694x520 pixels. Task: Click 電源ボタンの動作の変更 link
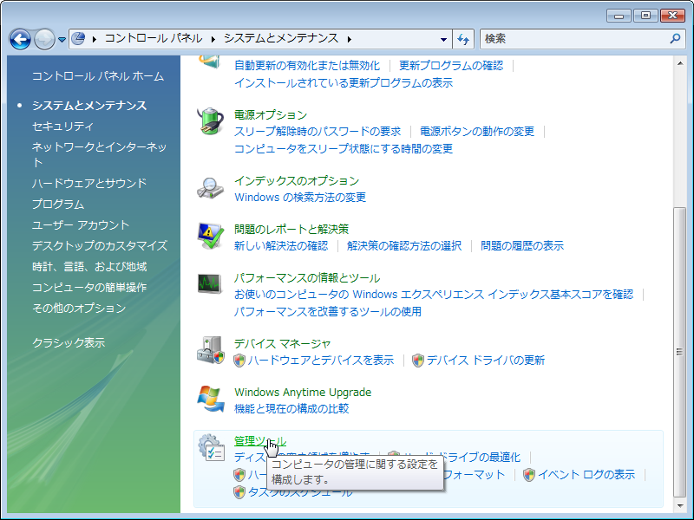coord(477,132)
